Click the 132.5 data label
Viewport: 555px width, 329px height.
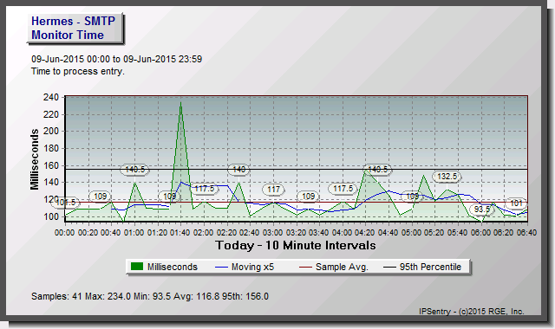pos(447,177)
